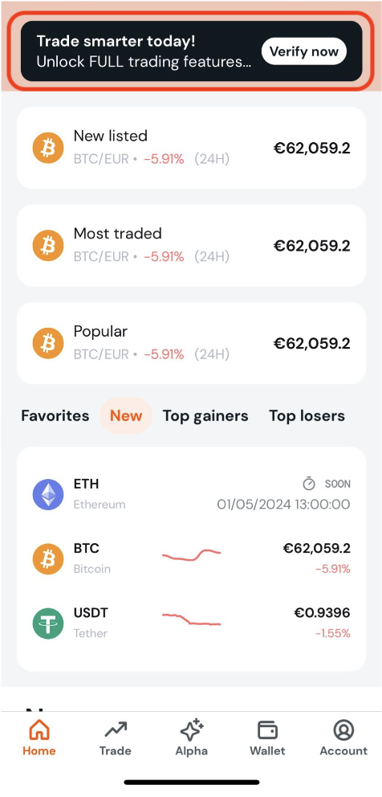Tap the BTC price sparkline chart
The height and width of the screenshot is (797, 382).
(x=192, y=554)
